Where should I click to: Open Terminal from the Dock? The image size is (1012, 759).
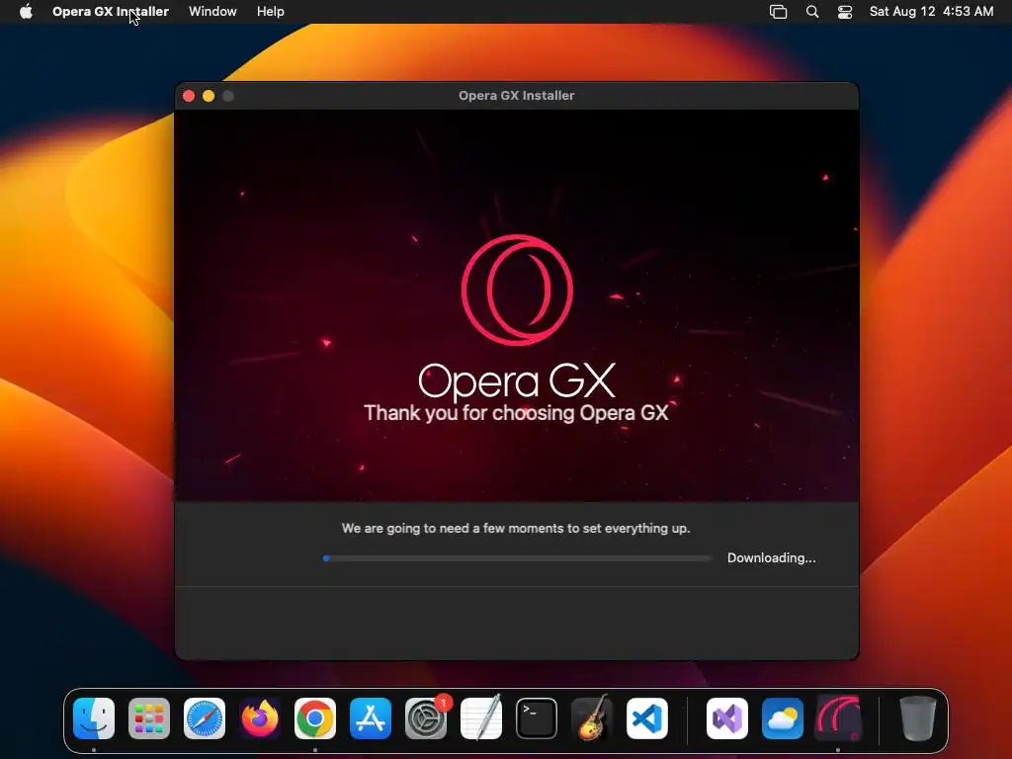click(537, 718)
